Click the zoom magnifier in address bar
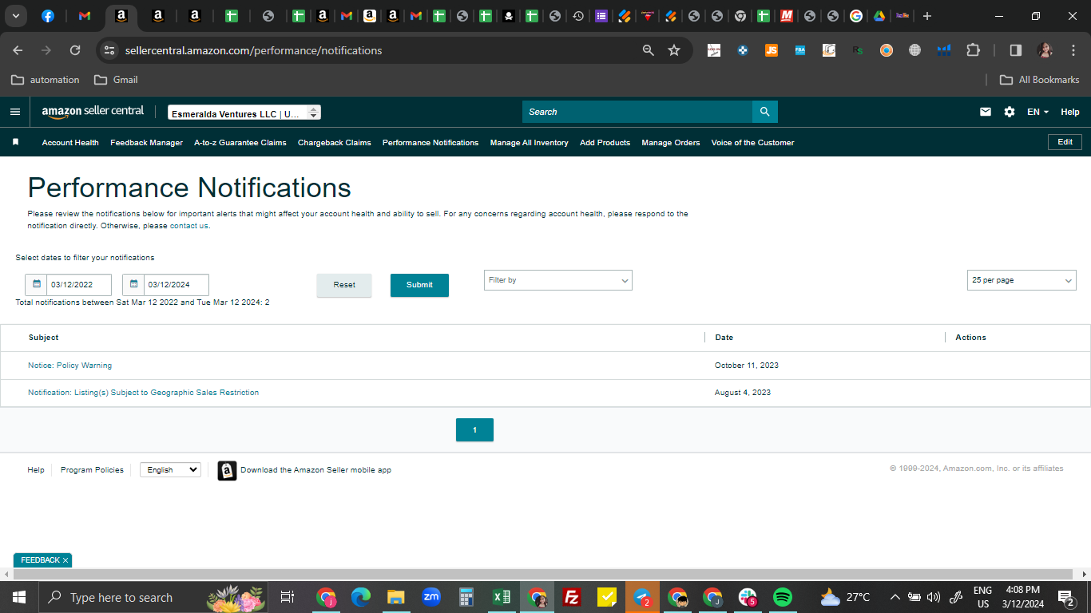1091x613 pixels. (x=649, y=50)
